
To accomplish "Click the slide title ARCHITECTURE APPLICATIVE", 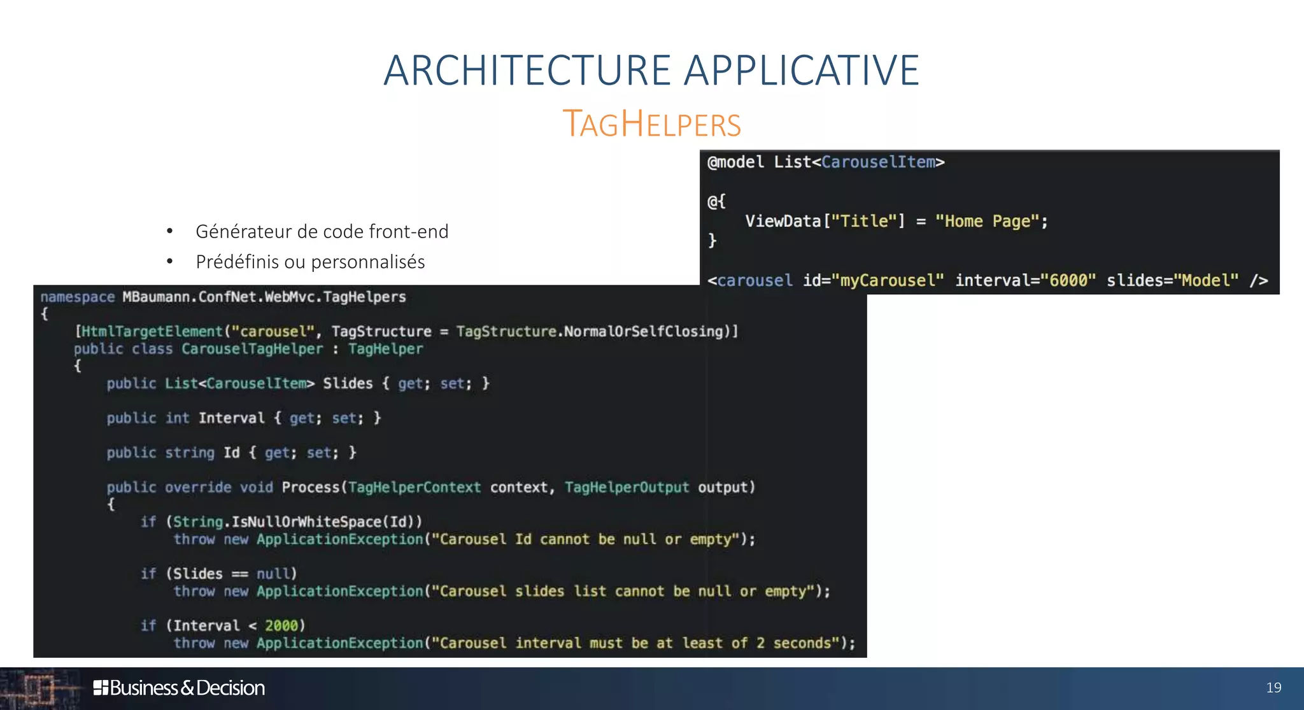I will point(651,69).
